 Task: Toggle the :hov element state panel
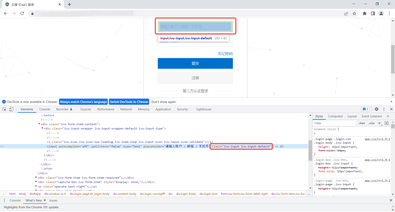[x=362, y=123]
